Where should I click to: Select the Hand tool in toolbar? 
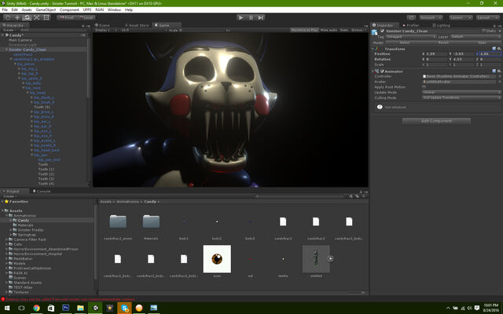pos(8,17)
